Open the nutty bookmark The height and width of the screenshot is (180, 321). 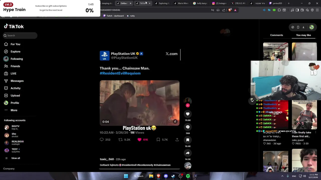[131, 16]
